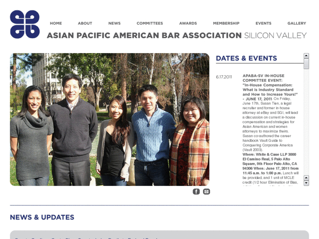The height and width of the screenshot is (239, 319).
Task: Click the APABA blue logo
Action: (25, 24)
